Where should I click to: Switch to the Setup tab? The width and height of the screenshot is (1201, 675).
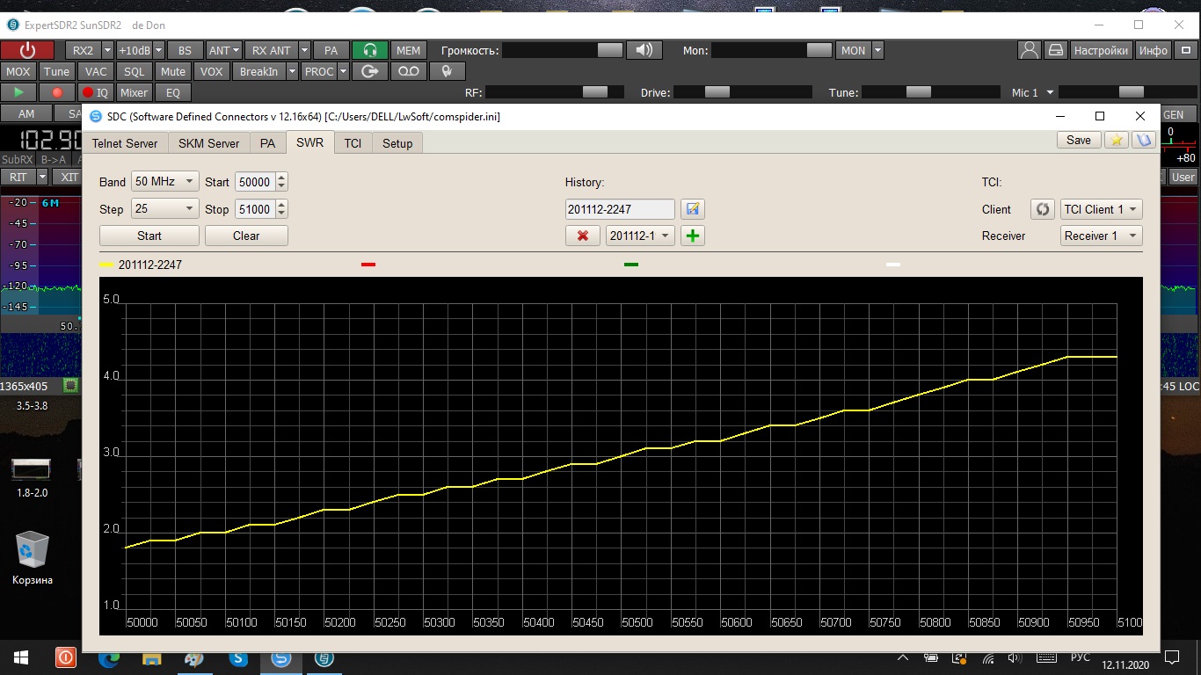coord(397,143)
